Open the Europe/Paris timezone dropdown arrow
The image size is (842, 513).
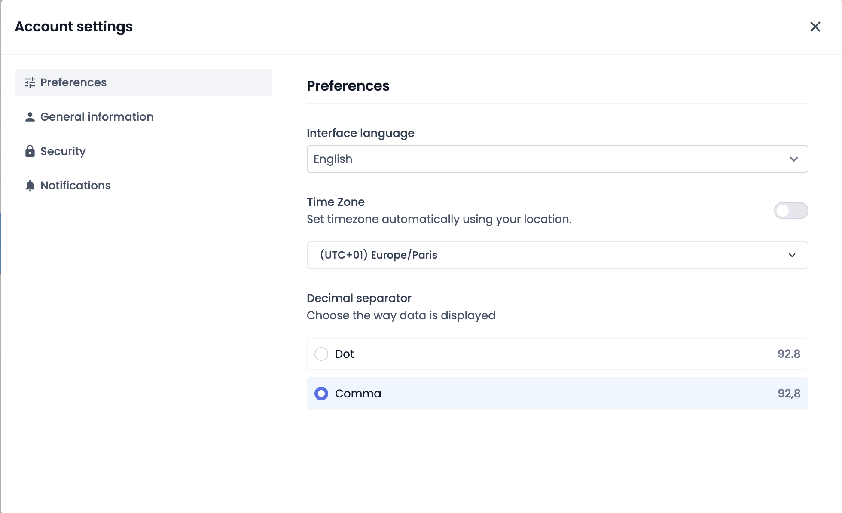(x=792, y=255)
